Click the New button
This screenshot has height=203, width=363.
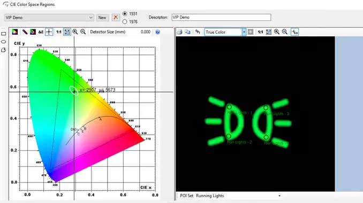pyautogui.click(x=102, y=18)
